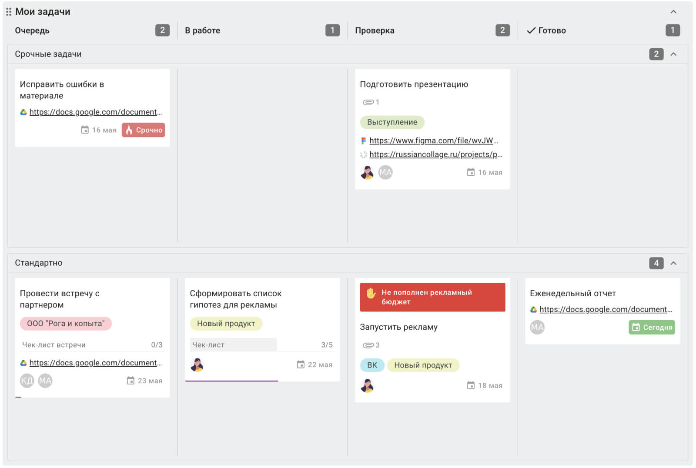Click the КД avatar on partner meeting card

tap(27, 381)
